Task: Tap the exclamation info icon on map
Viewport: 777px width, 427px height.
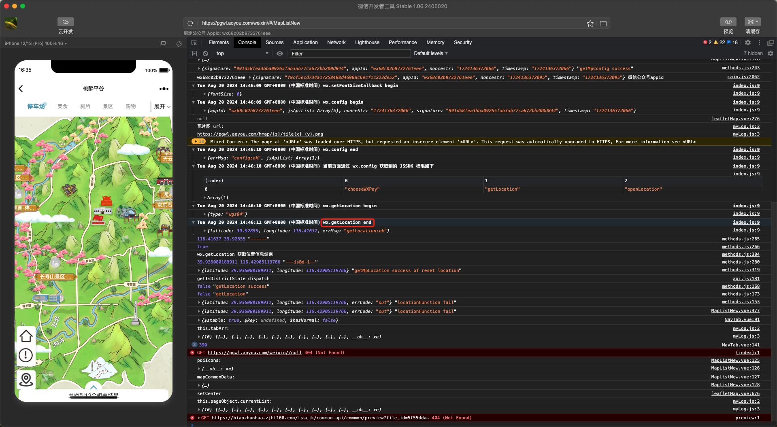Action: tap(26, 355)
